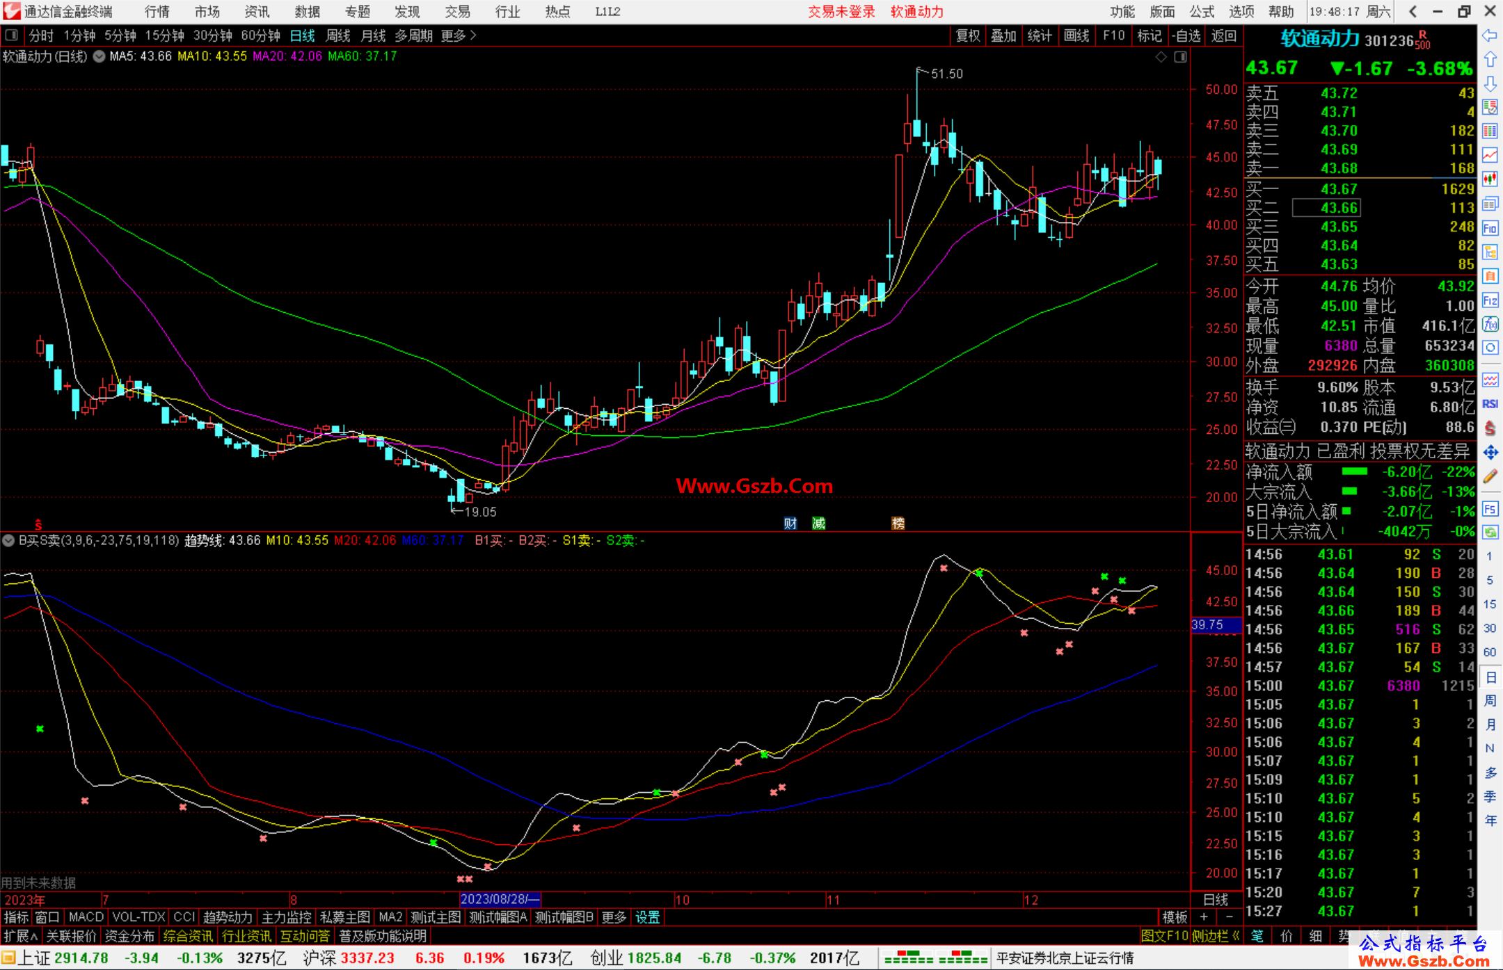
Task: Toggle the round marker beside B买S卖 indicator
Action: [x=8, y=540]
